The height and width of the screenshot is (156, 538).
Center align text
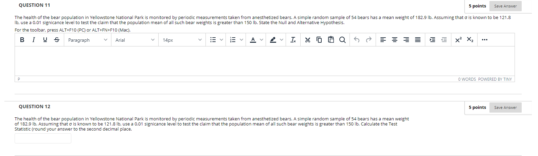click(x=395, y=40)
